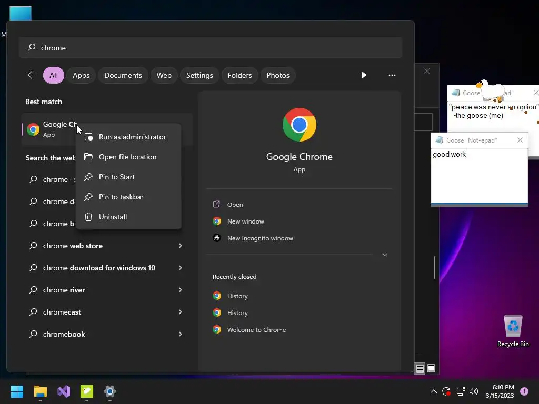Viewport: 539px width, 404px height.
Task: Choose Open file location
Action: [x=128, y=157]
